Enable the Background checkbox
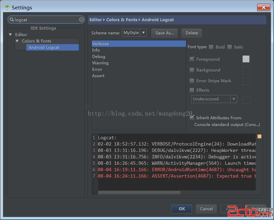274x220 pixels. (x=192, y=70)
